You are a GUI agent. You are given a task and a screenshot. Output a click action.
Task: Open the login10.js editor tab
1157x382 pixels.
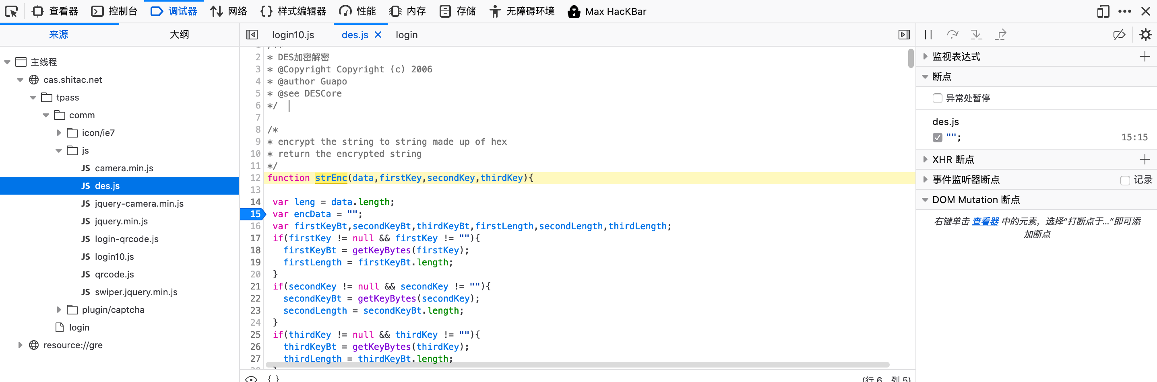pyautogui.click(x=293, y=35)
